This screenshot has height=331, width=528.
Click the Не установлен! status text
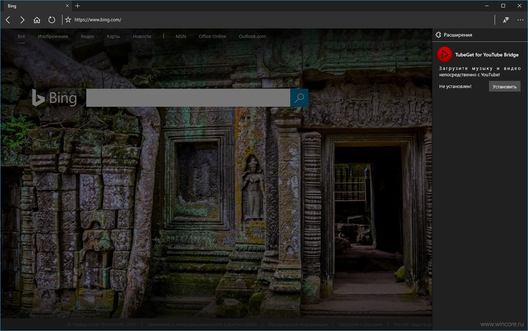455,86
